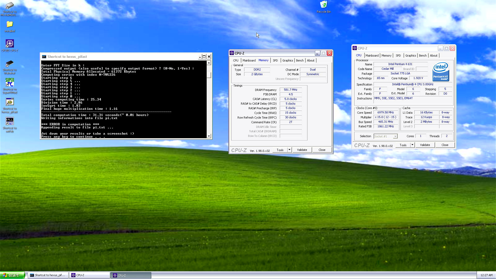The width and height of the screenshot is (496, 279).
Task: Click the Core Voltage 1.920 V field
Action: coord(418,78)
